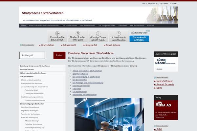Select Die Verteidigung in Strafsachen sidebar item

coord(42,104)
